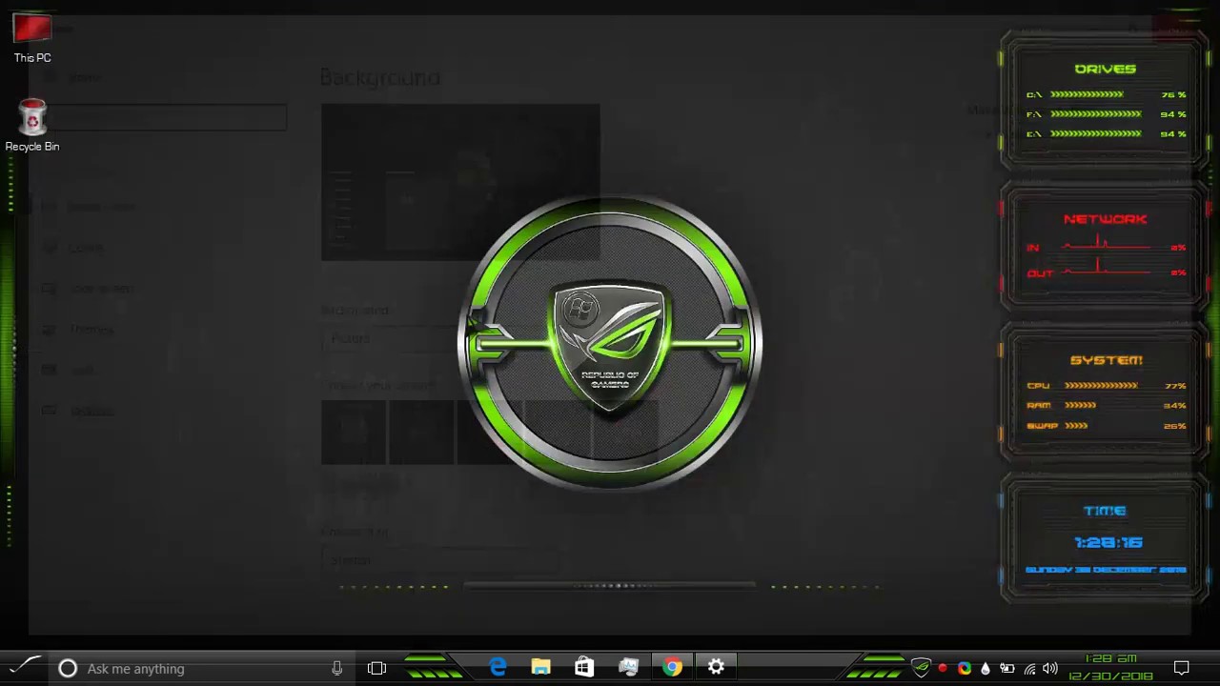Click the SYSTEM widget title

coord(1106,360)
